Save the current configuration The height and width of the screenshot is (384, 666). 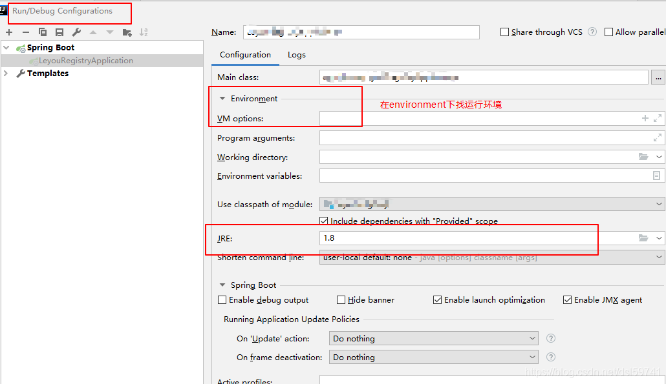click(59, 32)
